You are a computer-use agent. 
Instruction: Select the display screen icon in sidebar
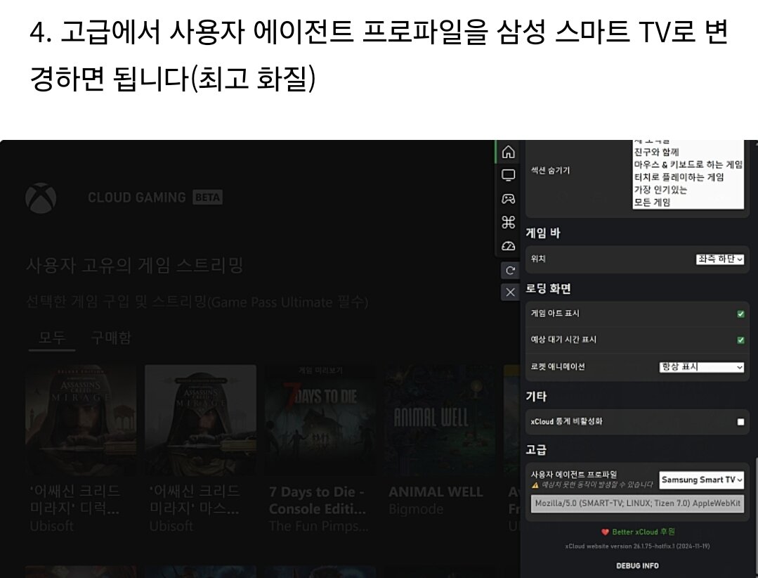(x=508, y=175)
